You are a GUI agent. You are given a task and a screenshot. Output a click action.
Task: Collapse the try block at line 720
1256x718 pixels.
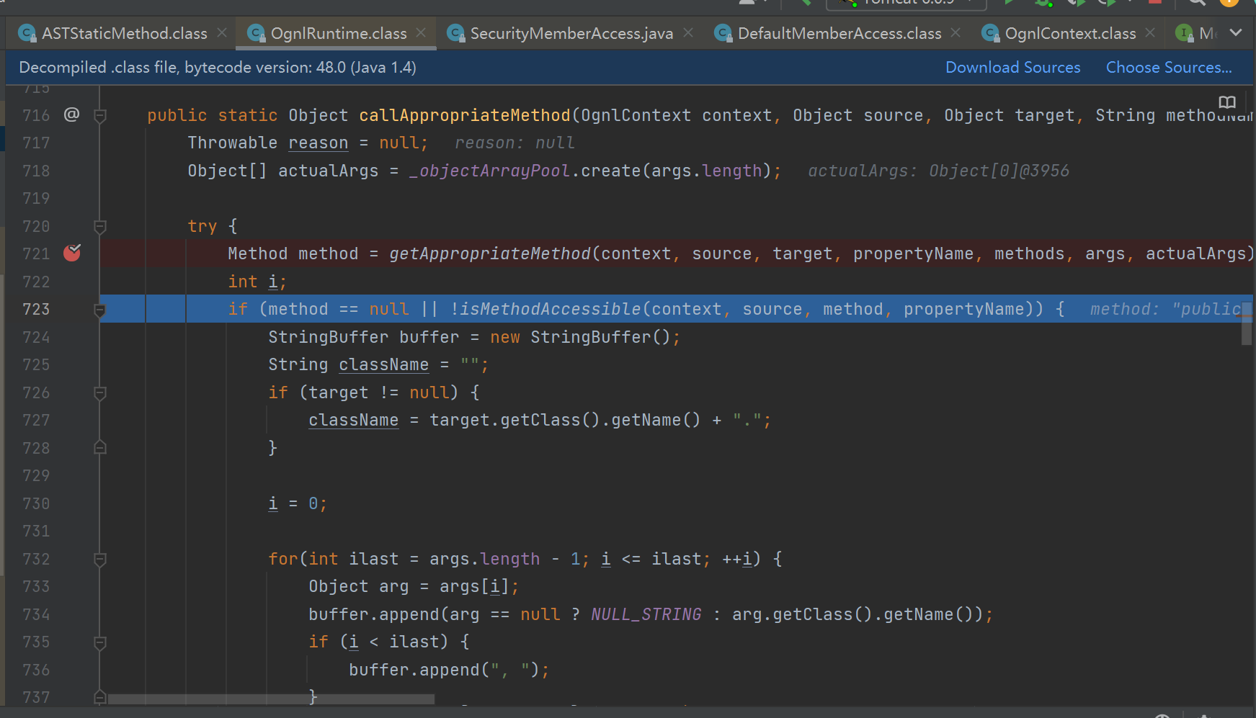[x=100, y=226]
